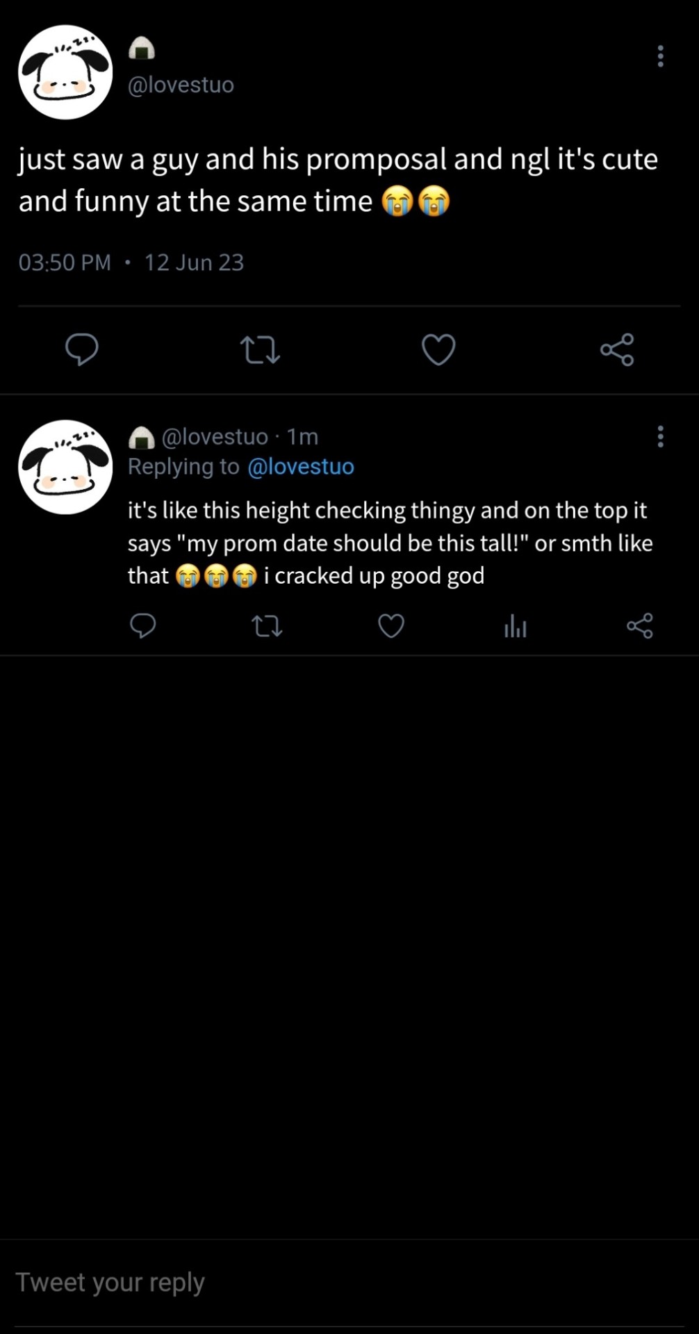Screen dimensions: 699x1334
Task: Open the main tweet's three-dot menu
Action: click(660, 56)
